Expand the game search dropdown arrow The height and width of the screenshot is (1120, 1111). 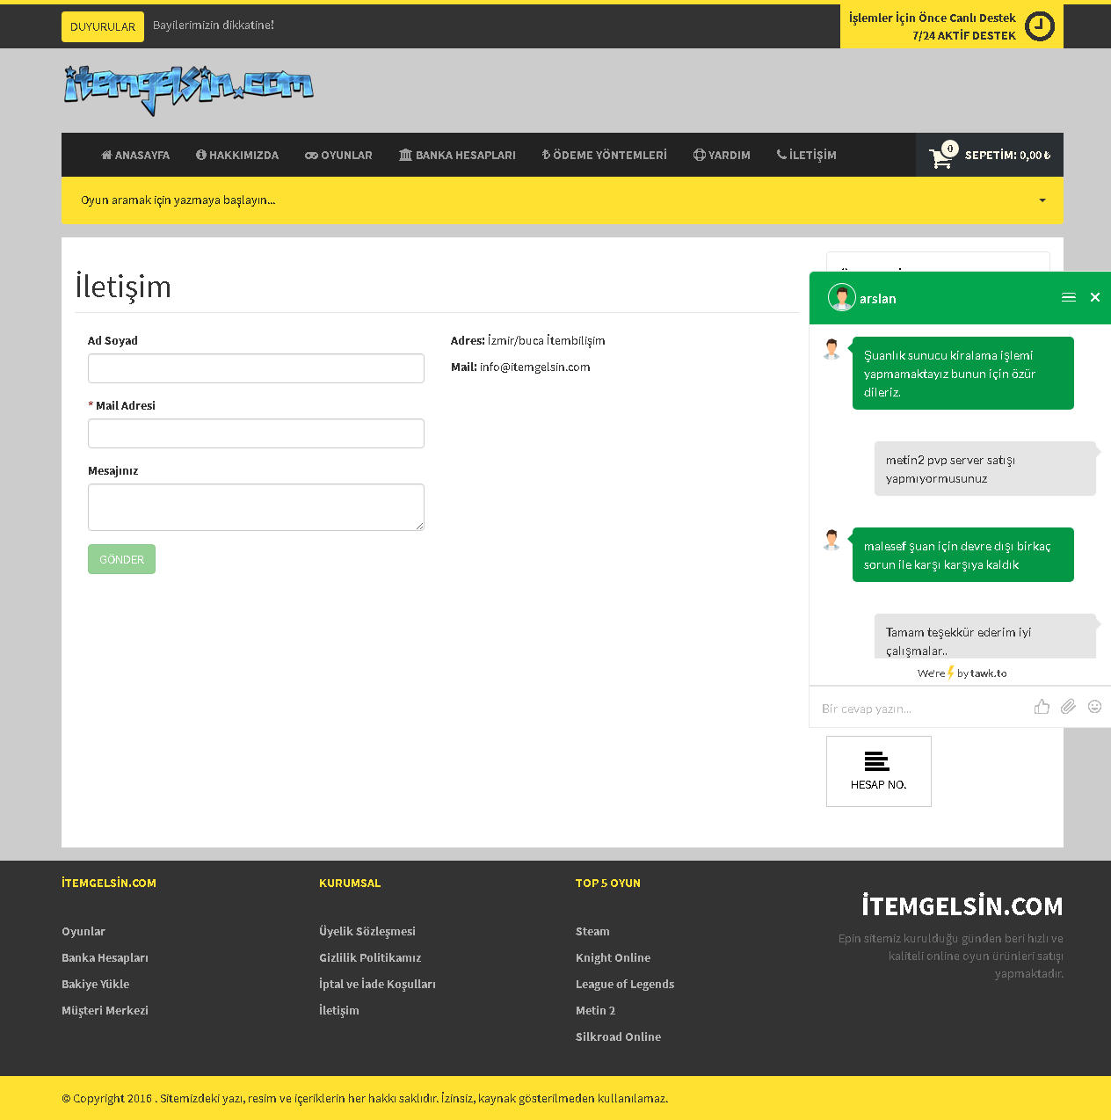tap(1042, 200)
